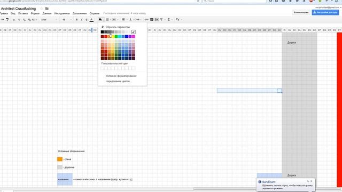Screen dimensions: 342x192
Task: Apply percent number format
Action: pos(19,20)
